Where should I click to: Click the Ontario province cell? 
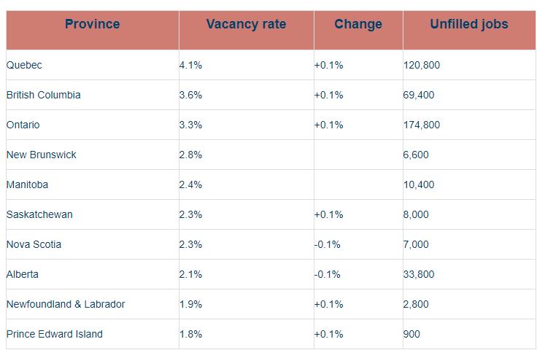tap(93, 125)
